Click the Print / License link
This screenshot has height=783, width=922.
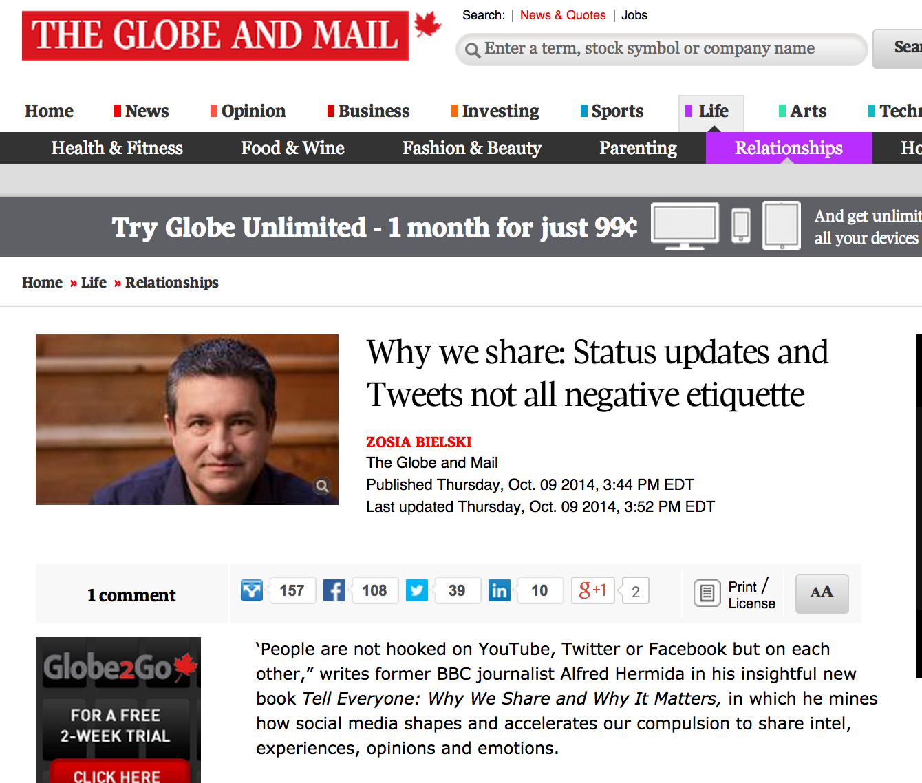752,594
